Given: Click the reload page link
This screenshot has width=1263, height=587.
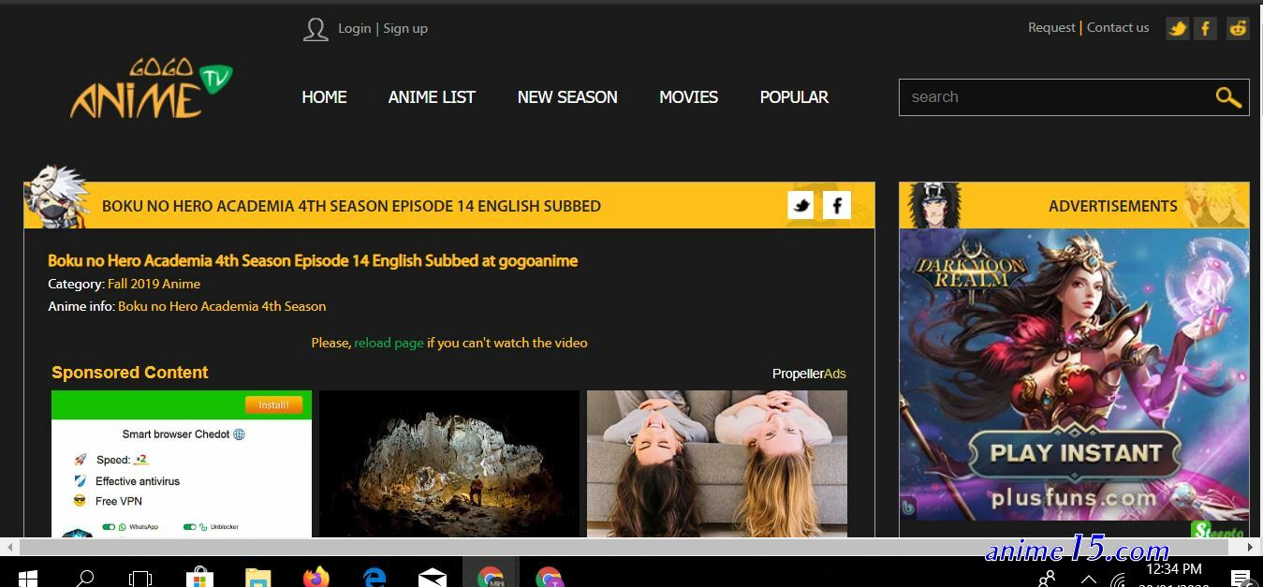Looking at the screenshot, I should [x=389, y=343].
